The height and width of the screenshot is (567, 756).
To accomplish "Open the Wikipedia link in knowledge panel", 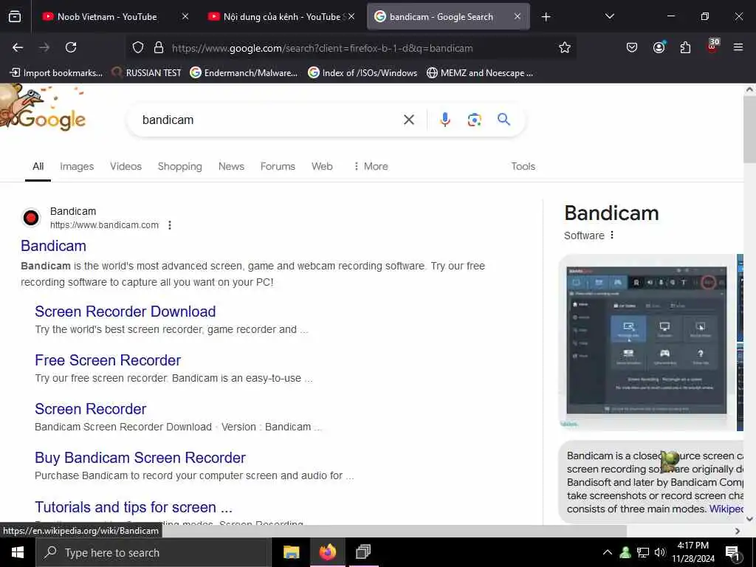I will click(726, 509).
